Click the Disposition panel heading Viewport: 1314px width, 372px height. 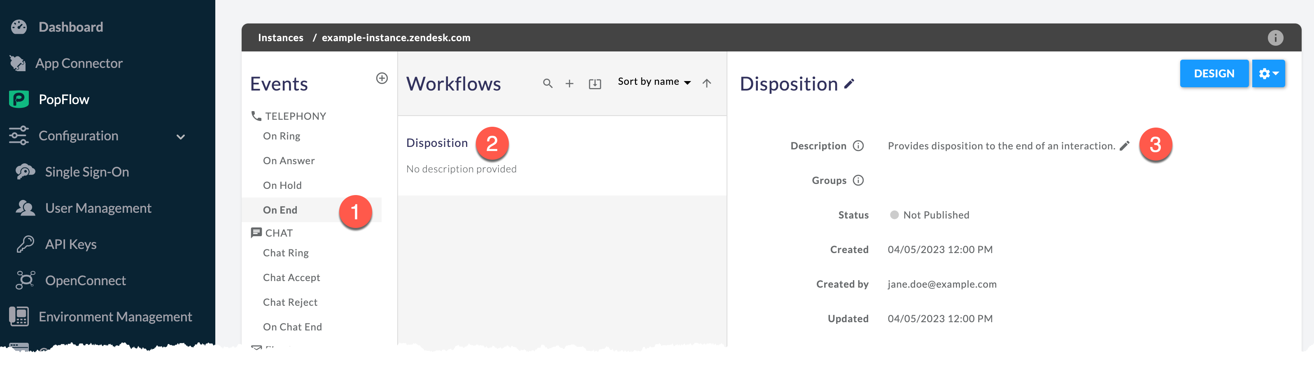[x=789, y=84]
